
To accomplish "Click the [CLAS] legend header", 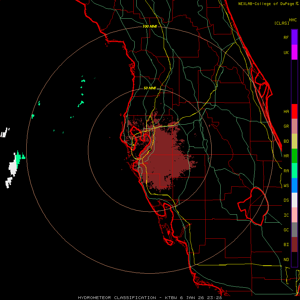I will click(x=282, y=23).
